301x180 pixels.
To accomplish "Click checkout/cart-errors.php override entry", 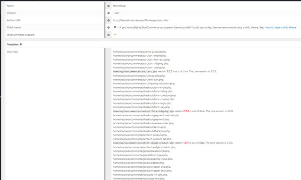I will point(142,88).
